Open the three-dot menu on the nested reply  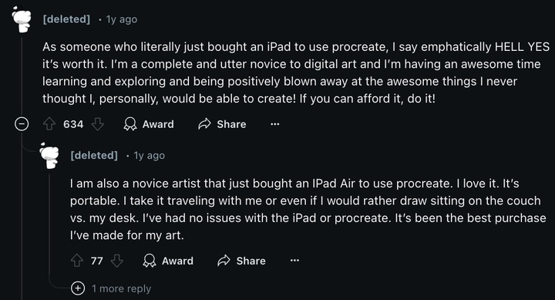(294, 261)
